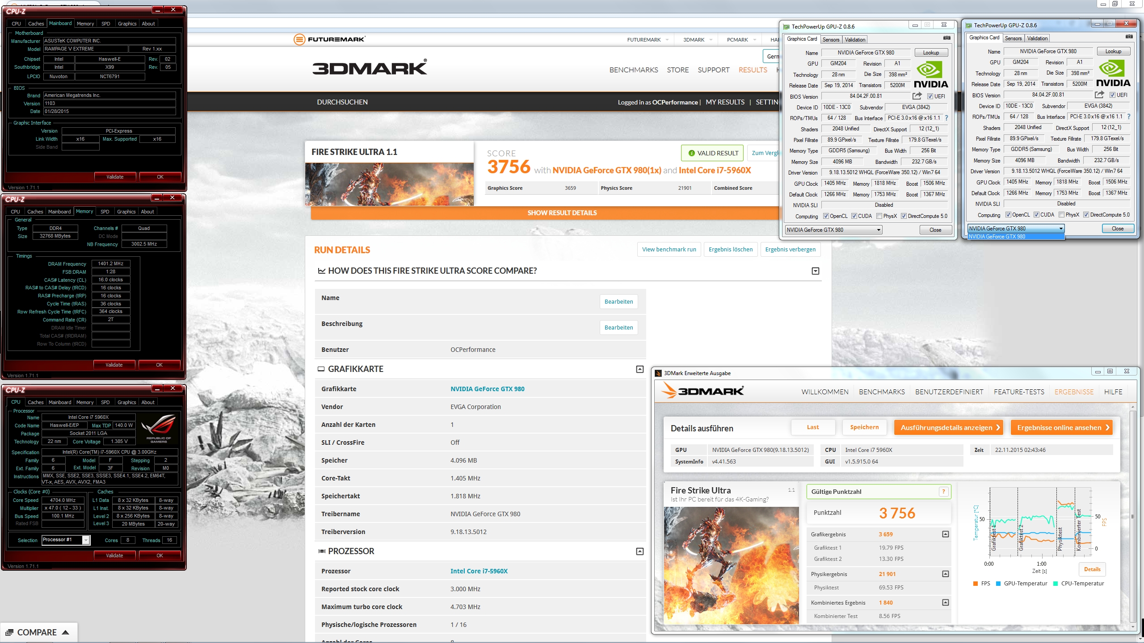This screenshot has width=1144, height=643.
Task: Open RESULTS menu on 3DMark website
Action: click(x=753, y=70)
